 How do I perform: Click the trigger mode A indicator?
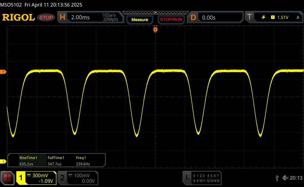coord(298,18)
